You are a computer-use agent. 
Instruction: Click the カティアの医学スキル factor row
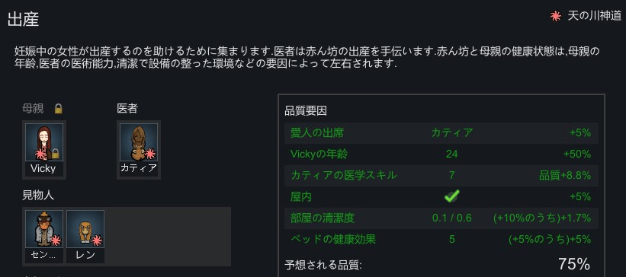coord(441,175)
